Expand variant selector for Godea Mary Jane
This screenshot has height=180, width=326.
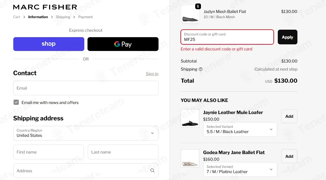pos(240,169)
